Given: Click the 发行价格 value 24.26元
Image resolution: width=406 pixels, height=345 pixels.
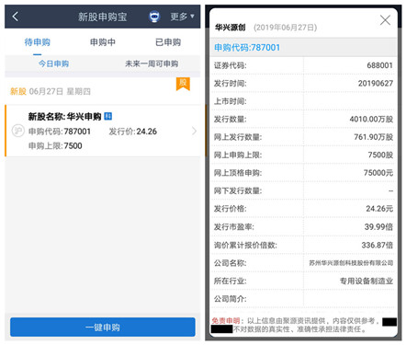Looking at the screenshot, I should (x=379, y=209).
